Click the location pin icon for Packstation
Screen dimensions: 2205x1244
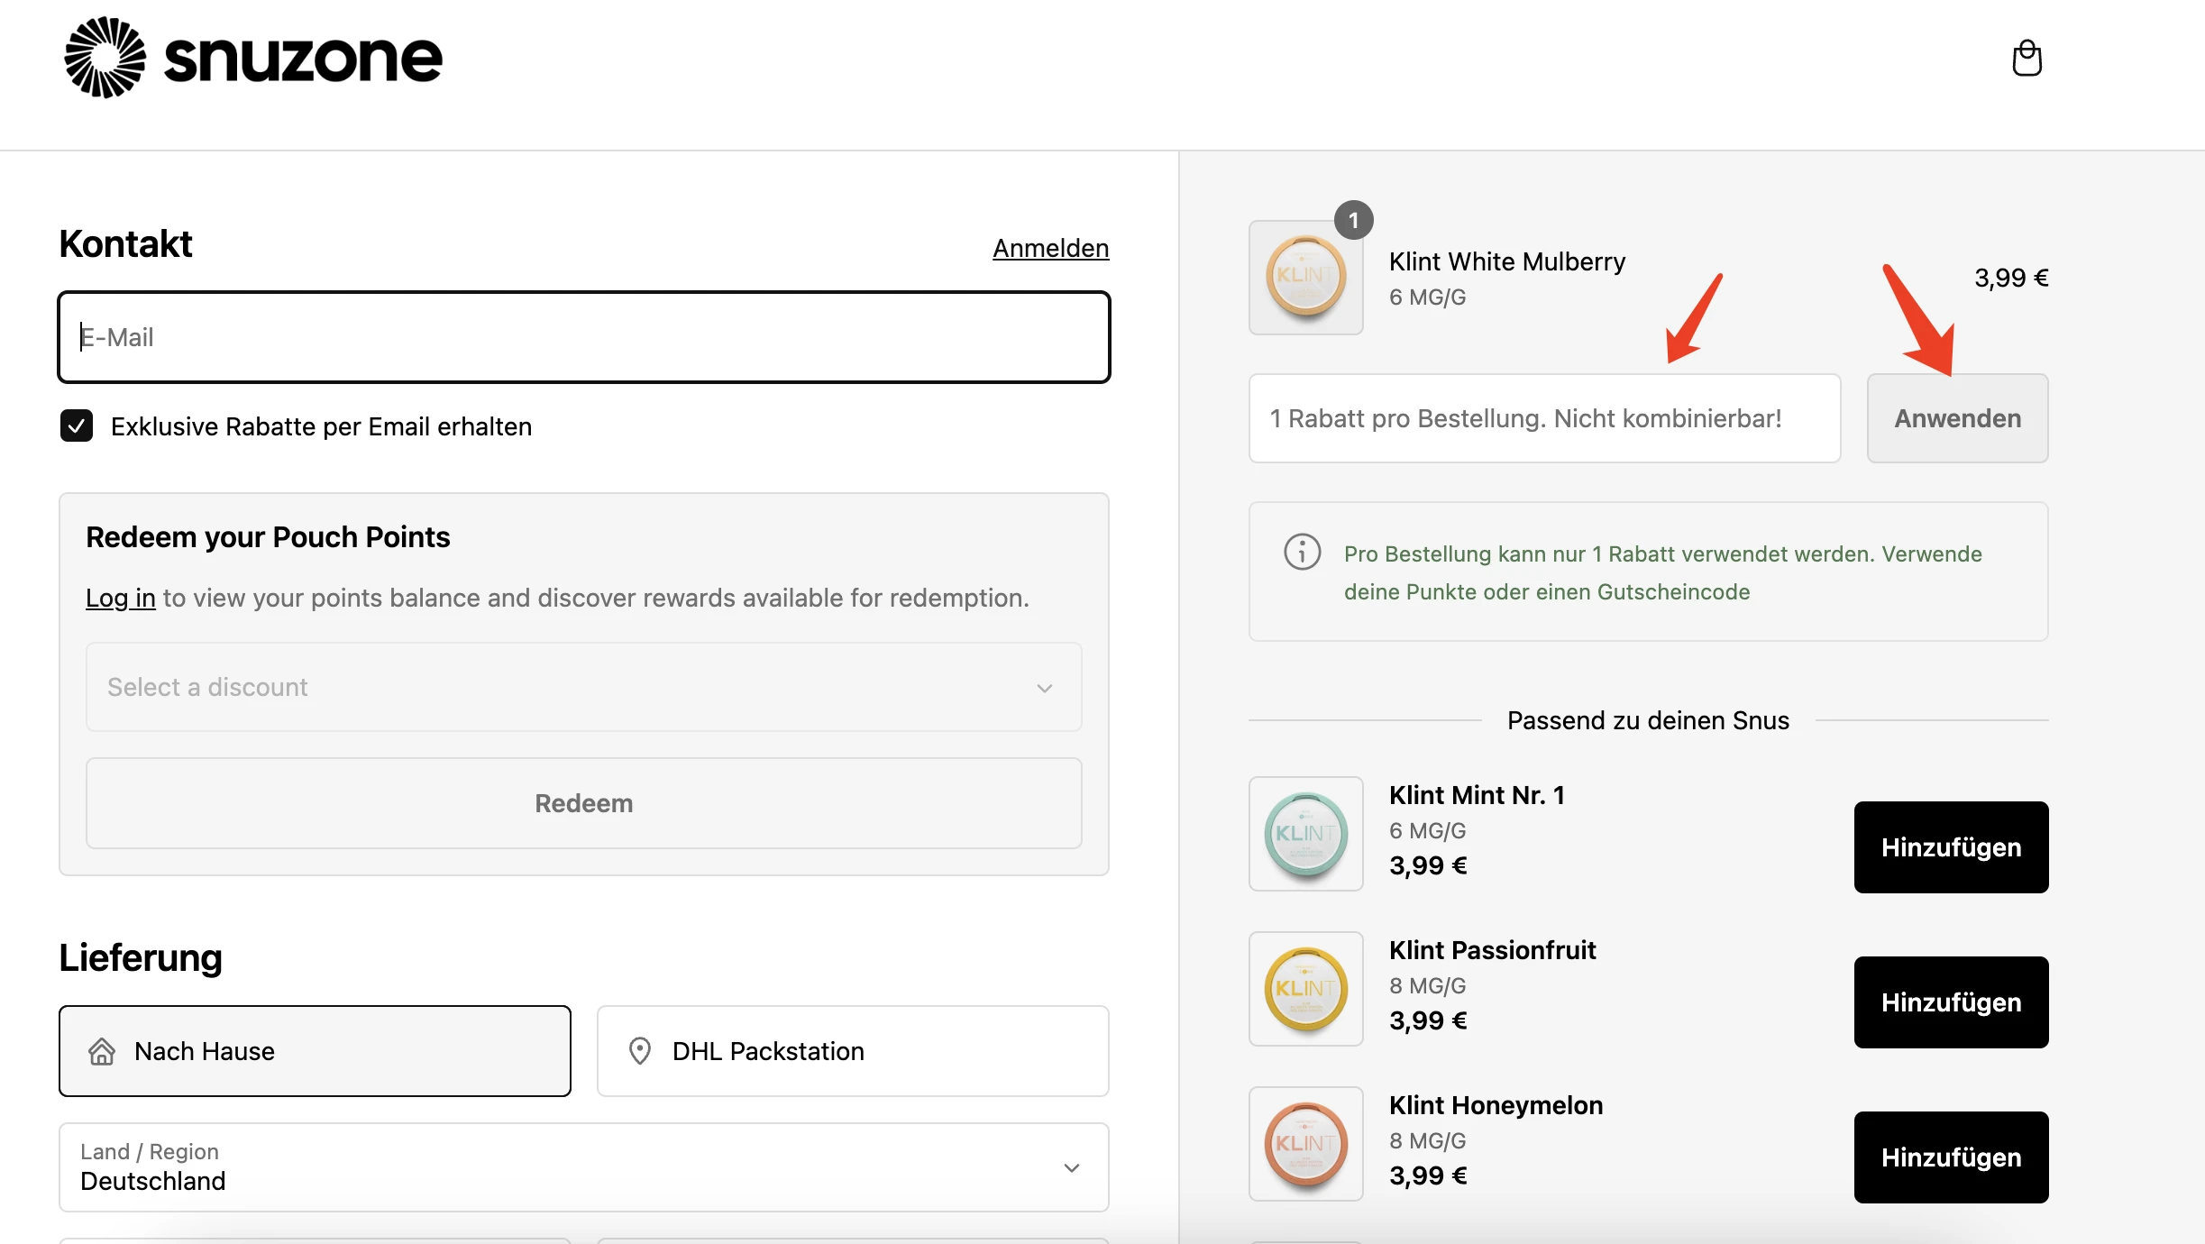[x=640, y=1051]
